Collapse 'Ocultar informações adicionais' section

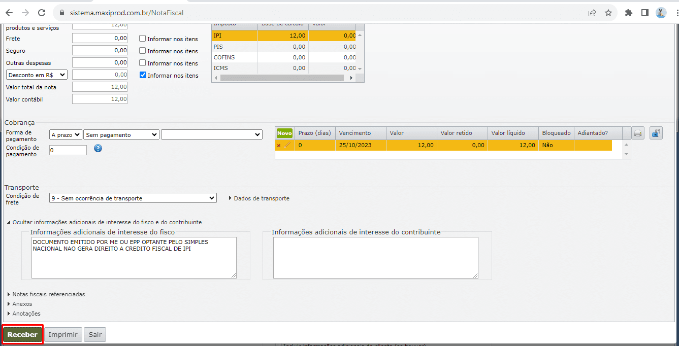pyautogui.click(x=104, y=222)
